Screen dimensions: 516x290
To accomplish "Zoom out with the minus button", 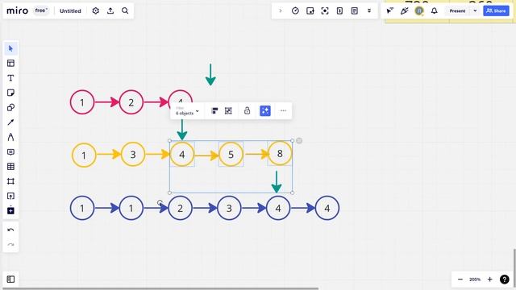I will coord(460,280).
